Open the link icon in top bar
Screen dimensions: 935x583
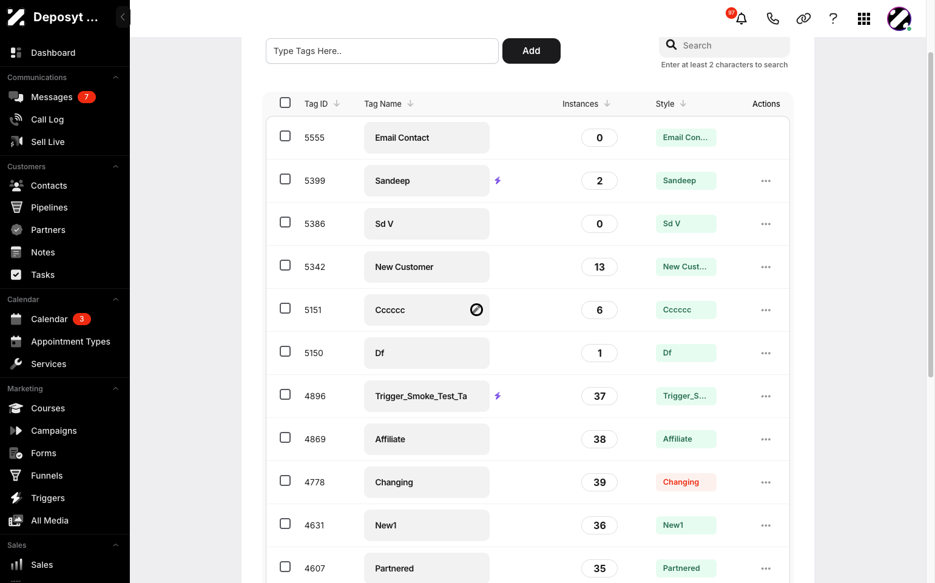803,19
